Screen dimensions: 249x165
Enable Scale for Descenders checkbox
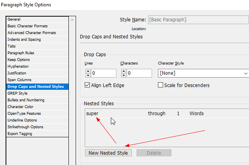[x=161, y=85]
